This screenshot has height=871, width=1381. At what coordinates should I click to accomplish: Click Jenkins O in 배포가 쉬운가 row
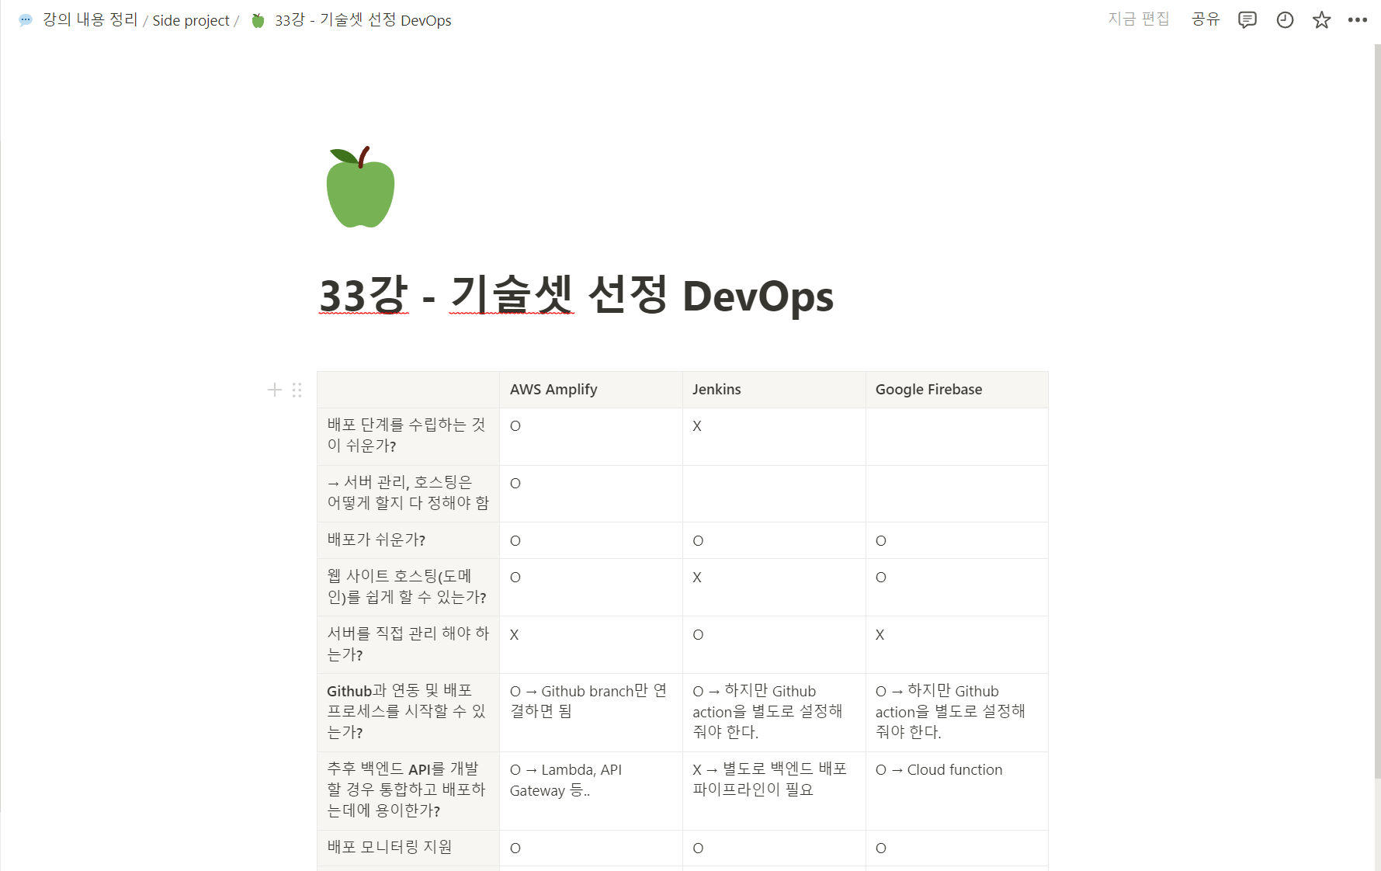(x=774, y=540)
